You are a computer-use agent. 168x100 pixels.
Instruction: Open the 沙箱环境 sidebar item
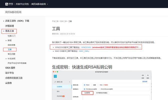(9, 26)
